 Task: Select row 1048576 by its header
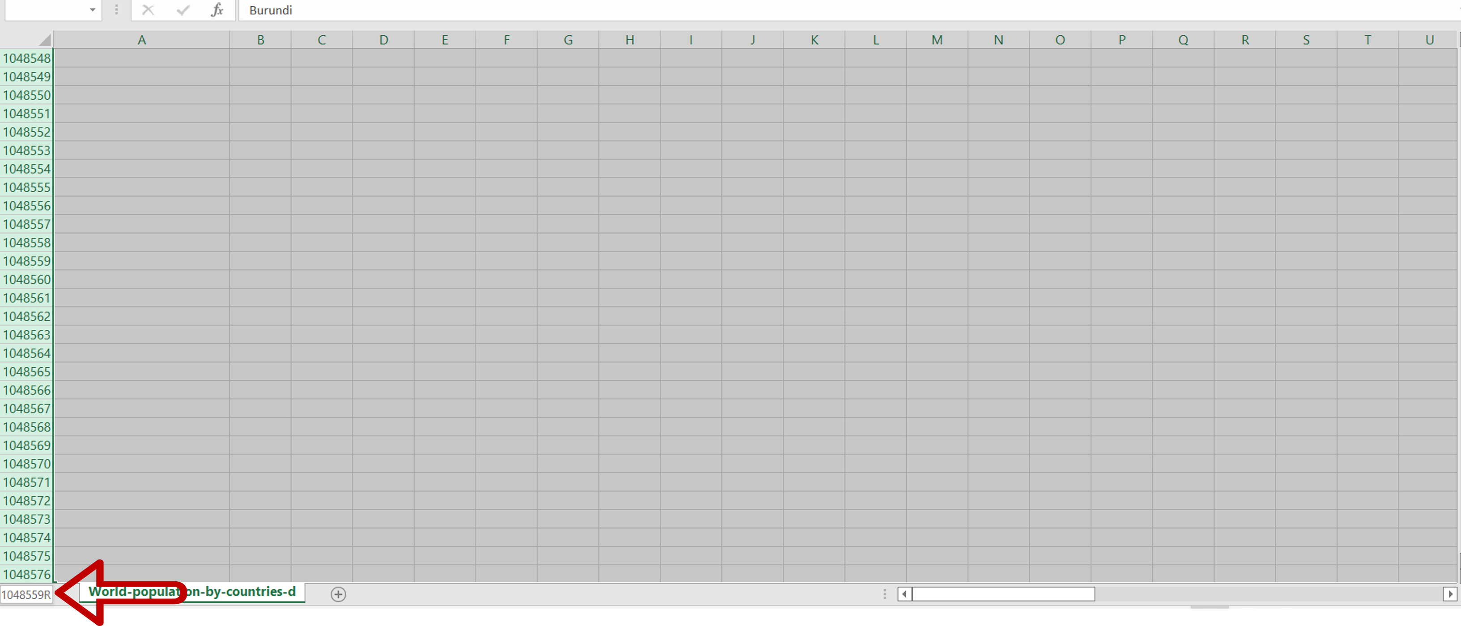pos(27,574)
